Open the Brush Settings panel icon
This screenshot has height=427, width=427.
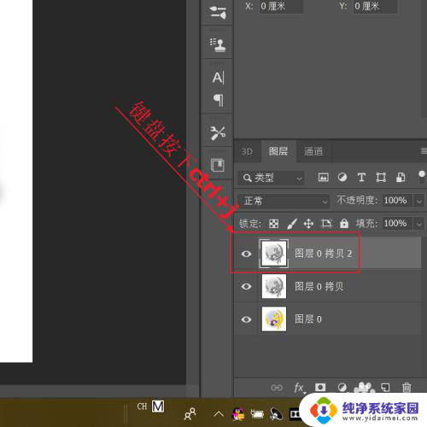(218, 13)
